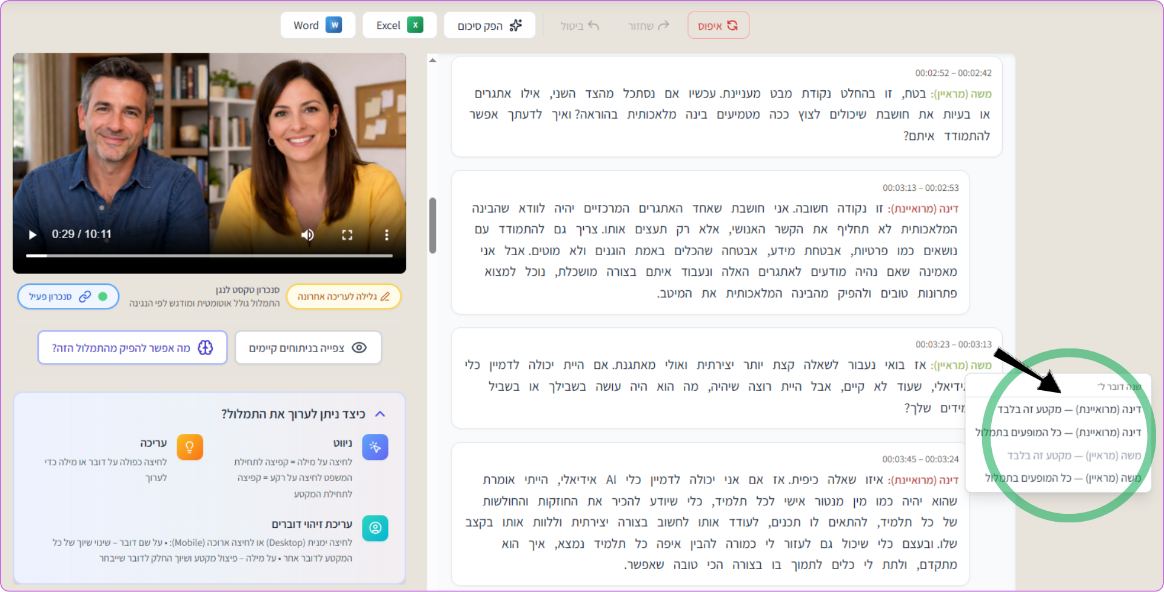Click the lightbulb editing icon

click(190, 447)
